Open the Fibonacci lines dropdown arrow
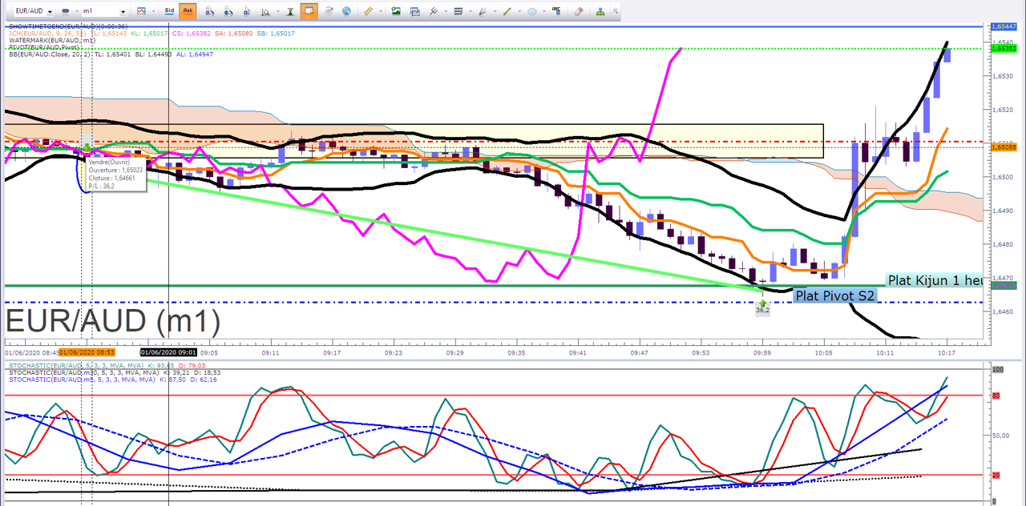 tap(470, 11)
